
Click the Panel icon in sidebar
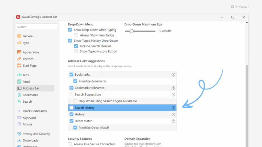point(19,81)
